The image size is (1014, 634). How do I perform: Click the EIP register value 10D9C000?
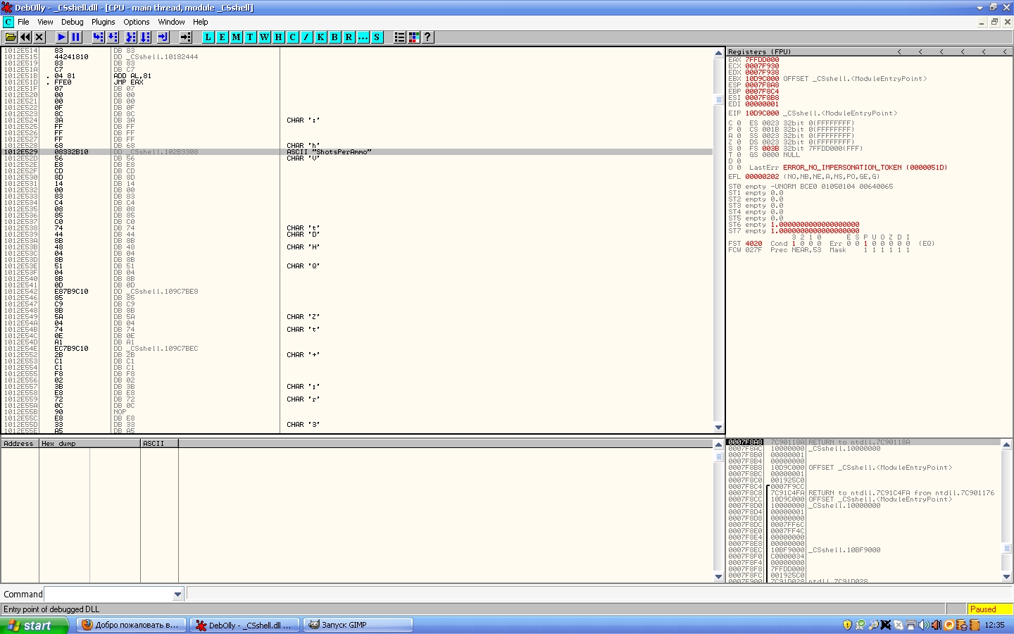coord(762,113)
